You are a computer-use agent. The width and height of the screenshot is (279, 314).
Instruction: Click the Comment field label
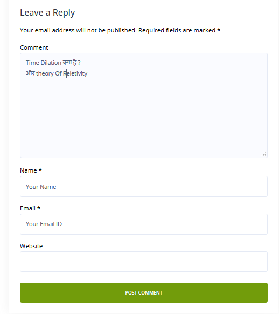tap(34, 47)
